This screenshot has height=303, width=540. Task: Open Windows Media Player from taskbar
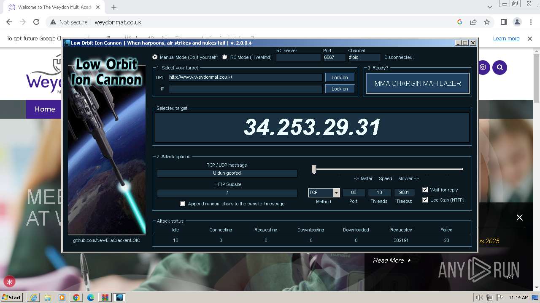pyautogui.click(x=62, y=298)
